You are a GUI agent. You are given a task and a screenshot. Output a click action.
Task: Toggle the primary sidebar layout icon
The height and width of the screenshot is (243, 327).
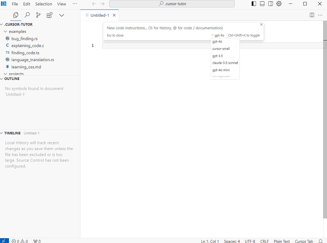click(x=254, y=4)
